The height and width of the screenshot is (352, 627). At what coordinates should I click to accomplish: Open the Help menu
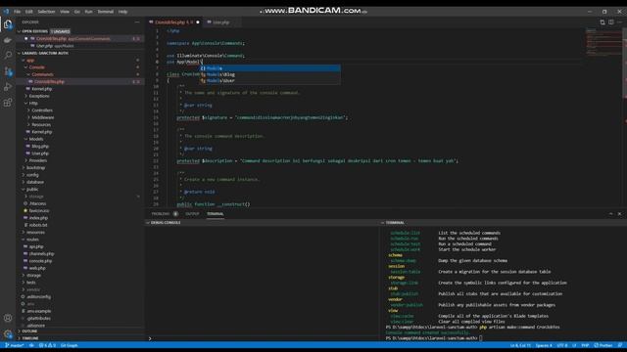click(x=122, y=12)
